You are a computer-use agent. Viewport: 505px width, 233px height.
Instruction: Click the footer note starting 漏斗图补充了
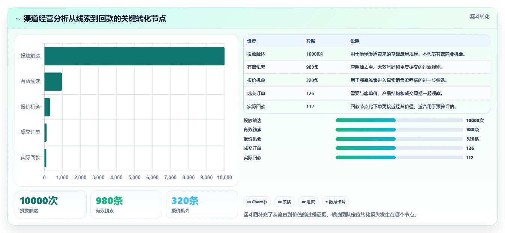point(330,215)
